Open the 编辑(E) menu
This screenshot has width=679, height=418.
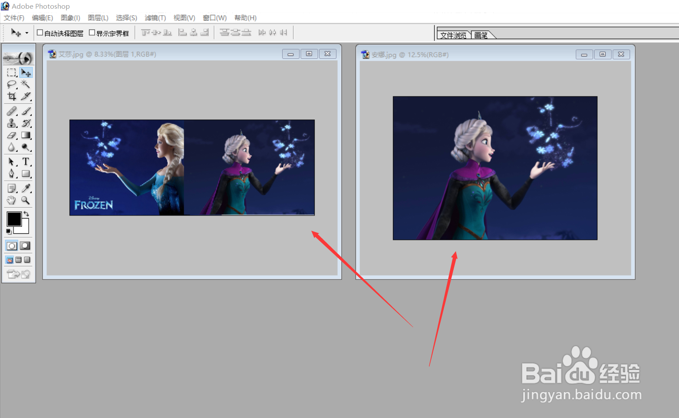pyautogui.click(x=43, y=18)
